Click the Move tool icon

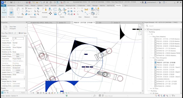click(50, 13)
